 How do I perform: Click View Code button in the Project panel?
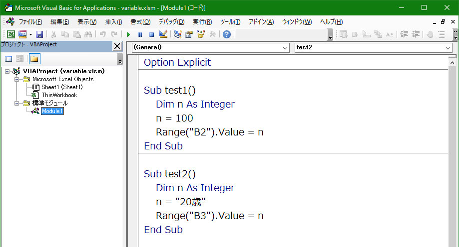(x=8, y=59)
